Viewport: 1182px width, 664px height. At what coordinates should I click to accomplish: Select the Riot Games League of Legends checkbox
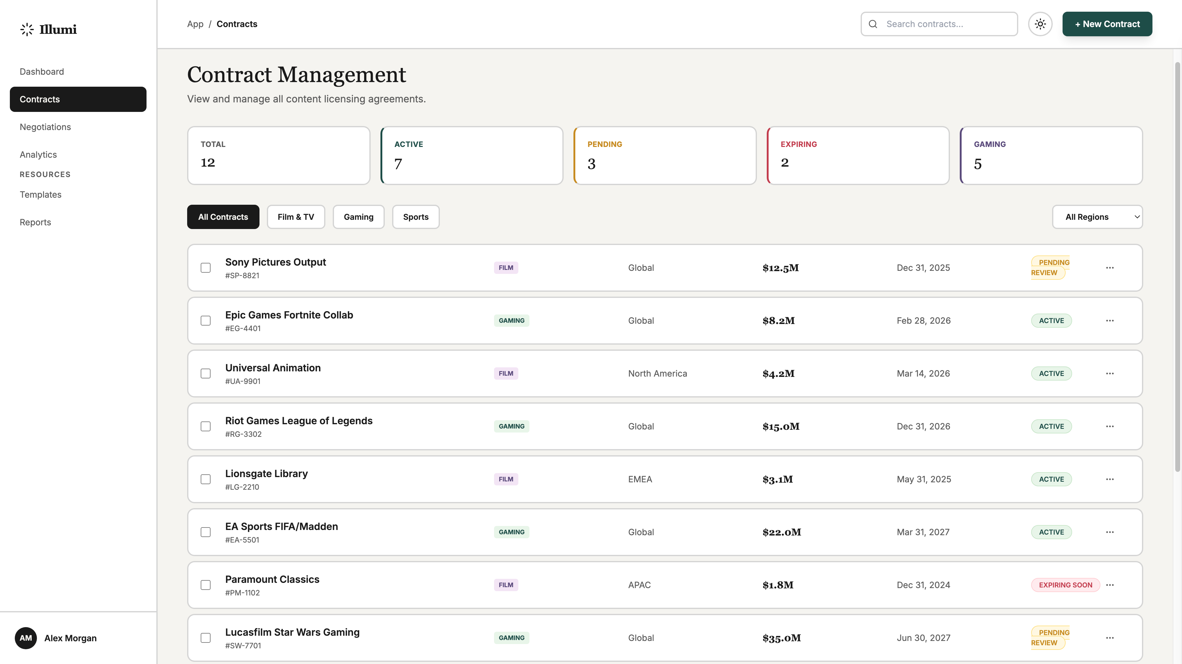pos(206,426)
